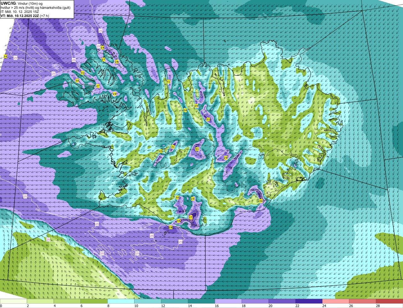Select the line 'hviður > 25 m/s (hvítt)'
This screenshot has width=403, height=308.
point(18,8)
